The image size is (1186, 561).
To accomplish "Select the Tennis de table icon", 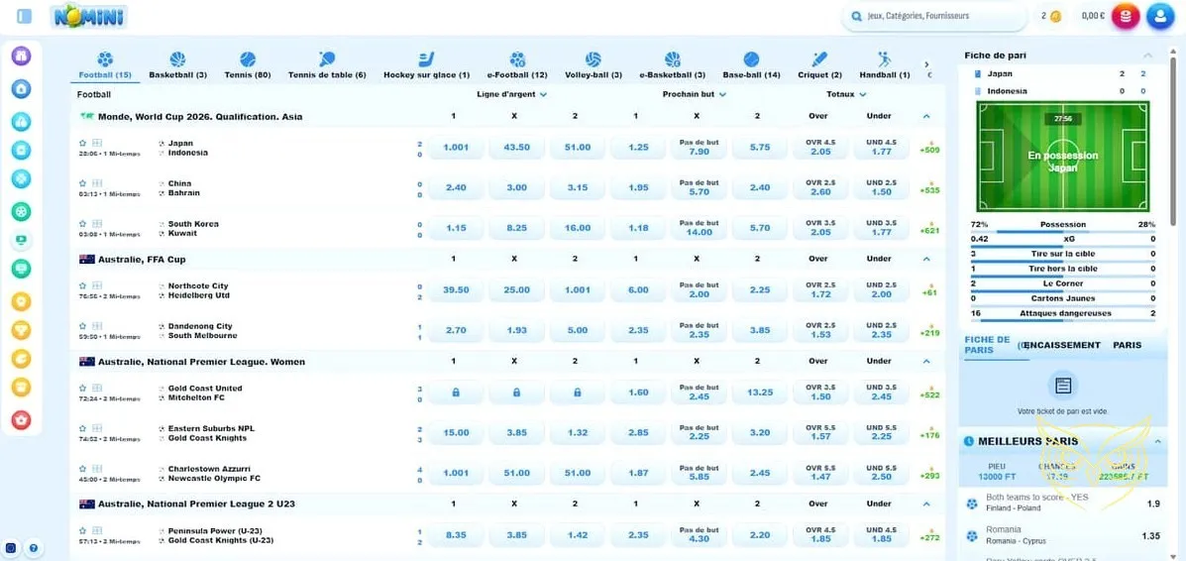I will pos(326,60).
